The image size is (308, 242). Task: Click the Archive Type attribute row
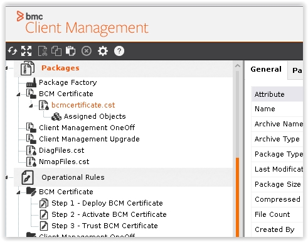tap(277, 139)
